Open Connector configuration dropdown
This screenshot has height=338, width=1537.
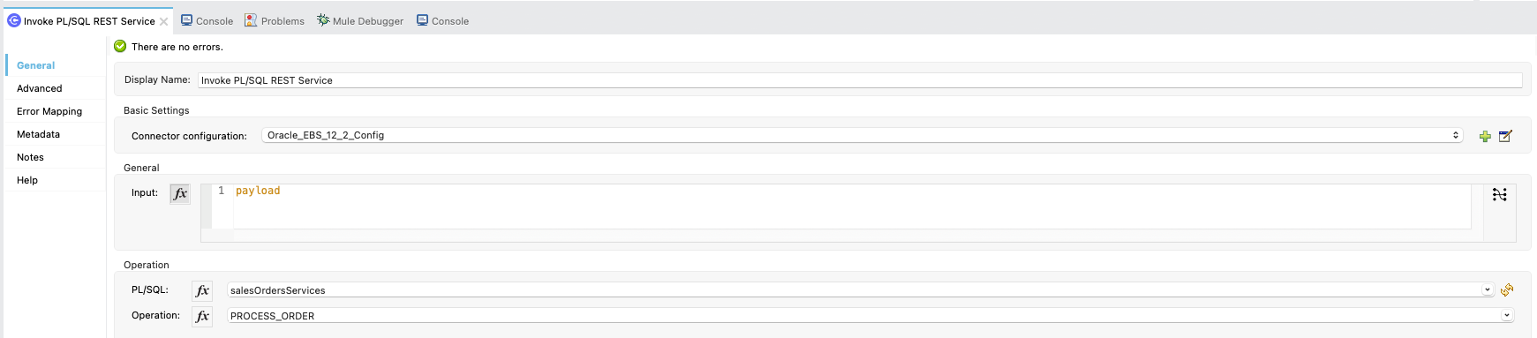tap(862, 135)
